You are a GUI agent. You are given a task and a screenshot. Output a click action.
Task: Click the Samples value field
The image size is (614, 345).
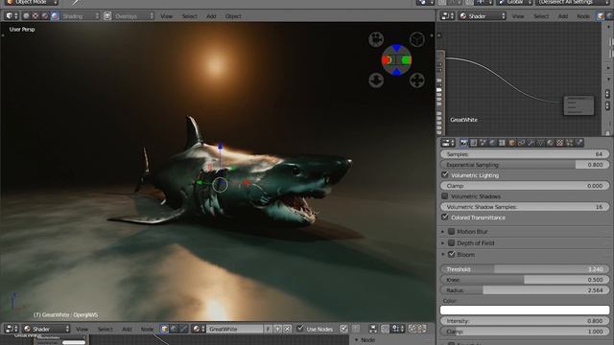click(x=525, y=154)
